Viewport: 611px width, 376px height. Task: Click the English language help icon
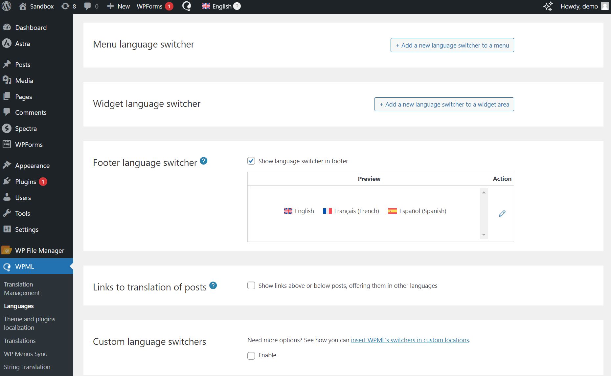click(237, 6)
